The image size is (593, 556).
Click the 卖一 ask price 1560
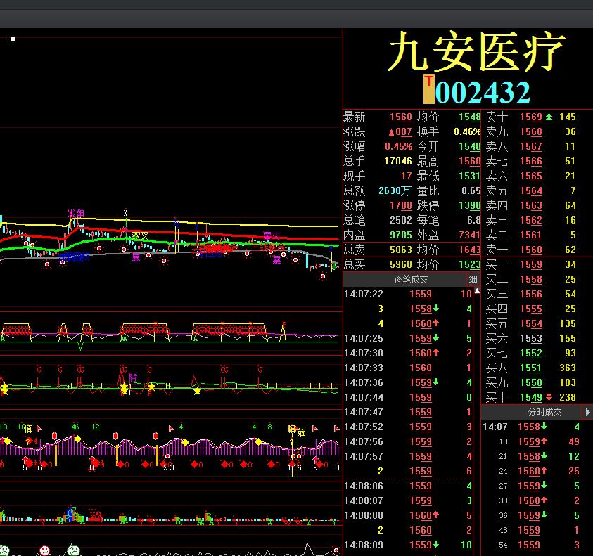(x=531, y=250)
